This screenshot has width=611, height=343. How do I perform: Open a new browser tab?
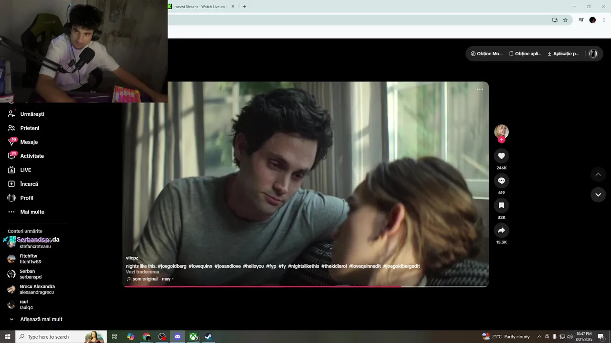click(244, 7)
